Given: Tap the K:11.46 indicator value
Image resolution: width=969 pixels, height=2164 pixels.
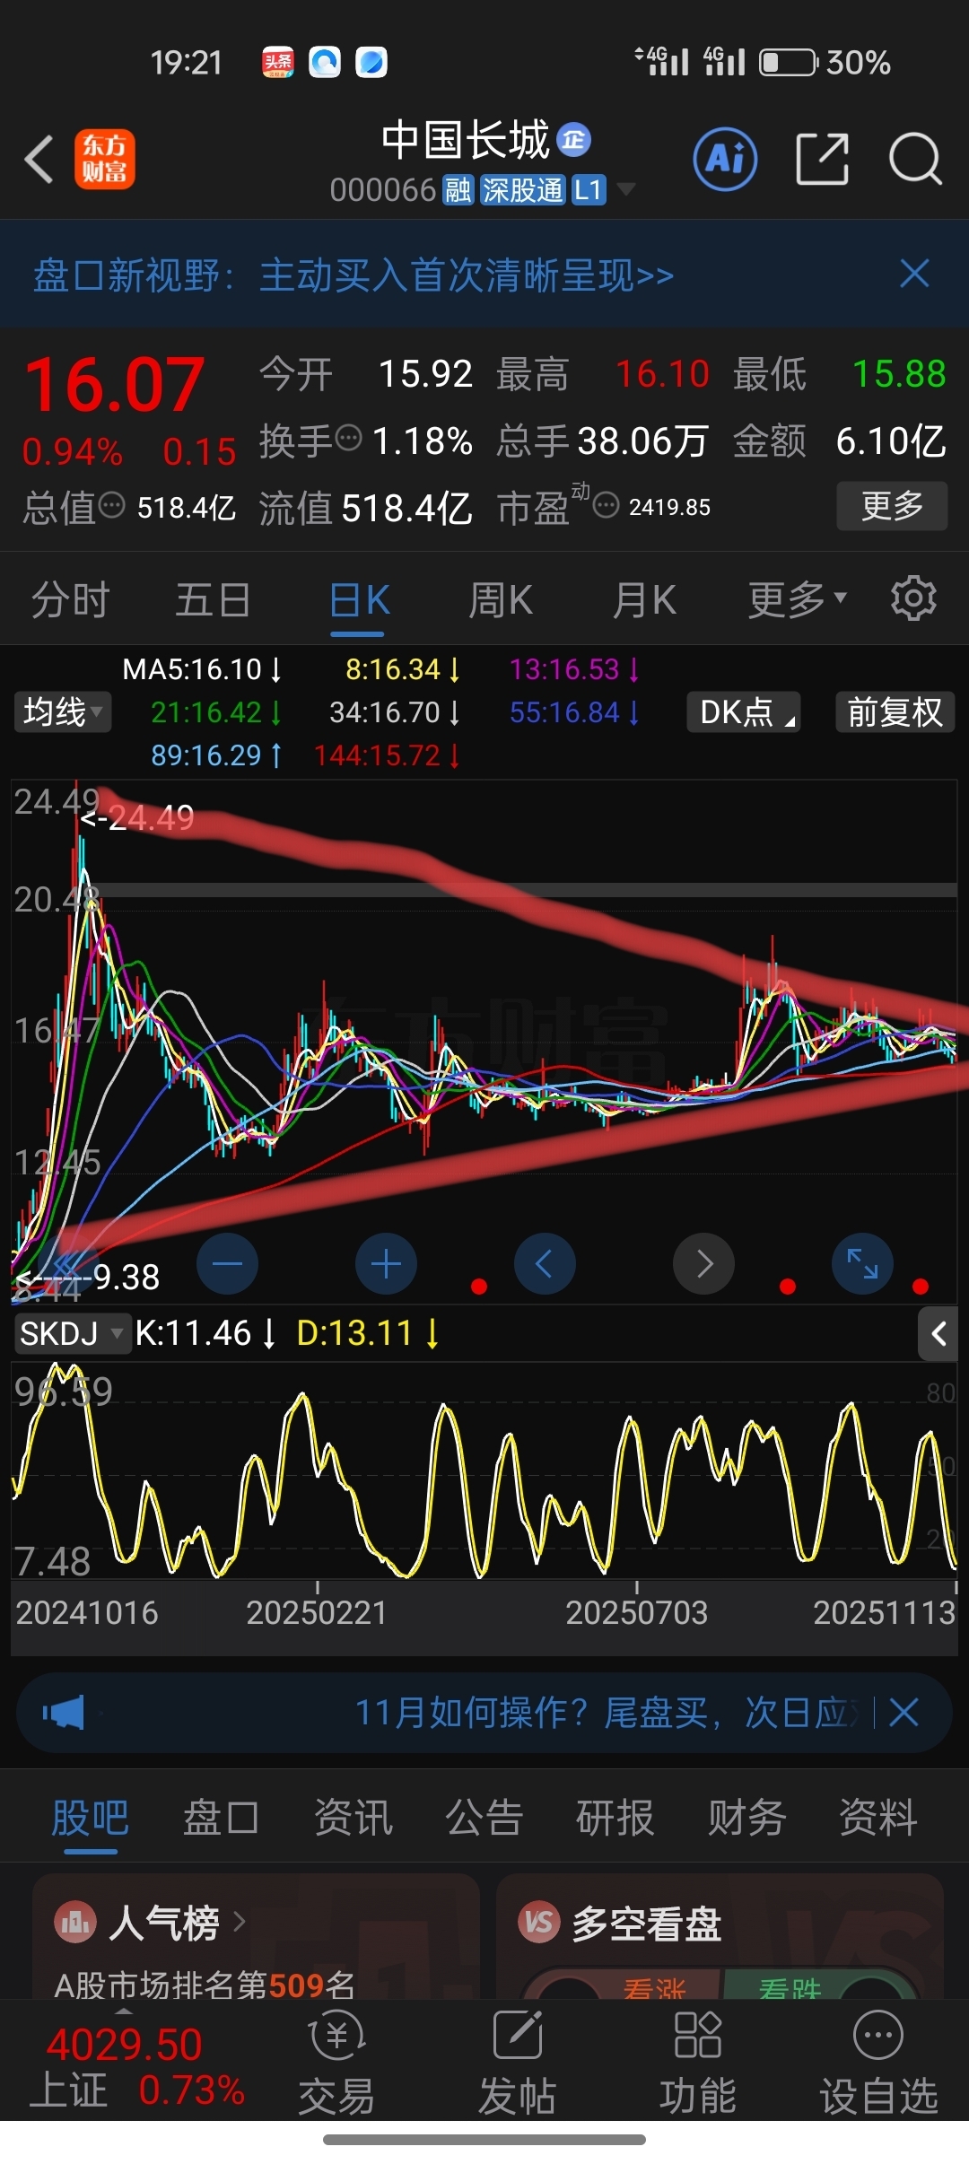Looking at the screenshot, I should (205, 1333).
